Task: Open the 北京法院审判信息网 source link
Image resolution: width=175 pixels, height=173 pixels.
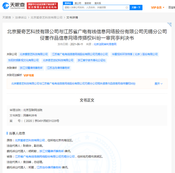Action: [x=105, y=44]
